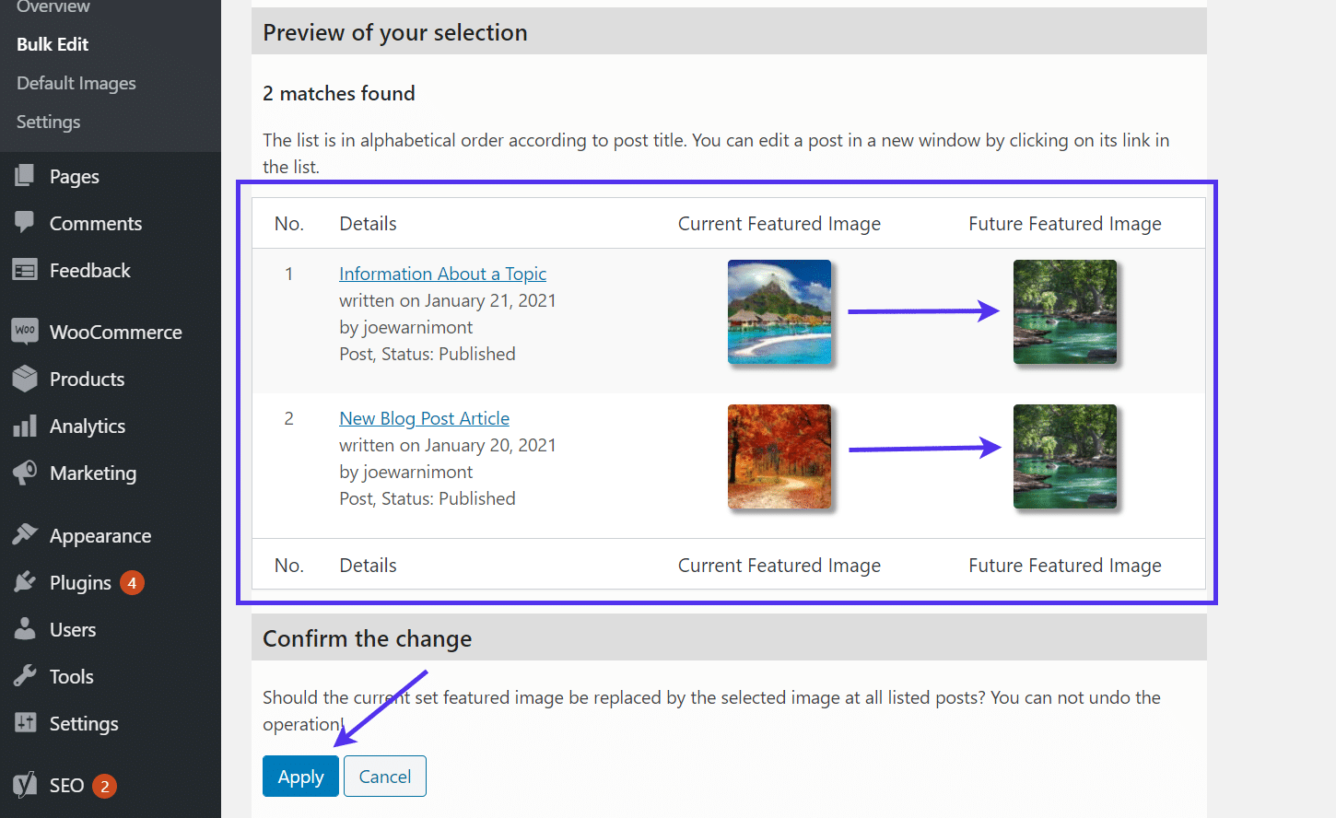This screenshot has height=818, width=1336.
Task: Click the Products box icon
Action: 25,379
